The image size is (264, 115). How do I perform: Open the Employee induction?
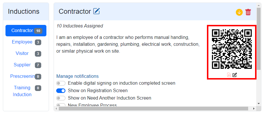[22, 42]
